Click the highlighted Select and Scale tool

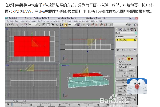tap(65, 25)
